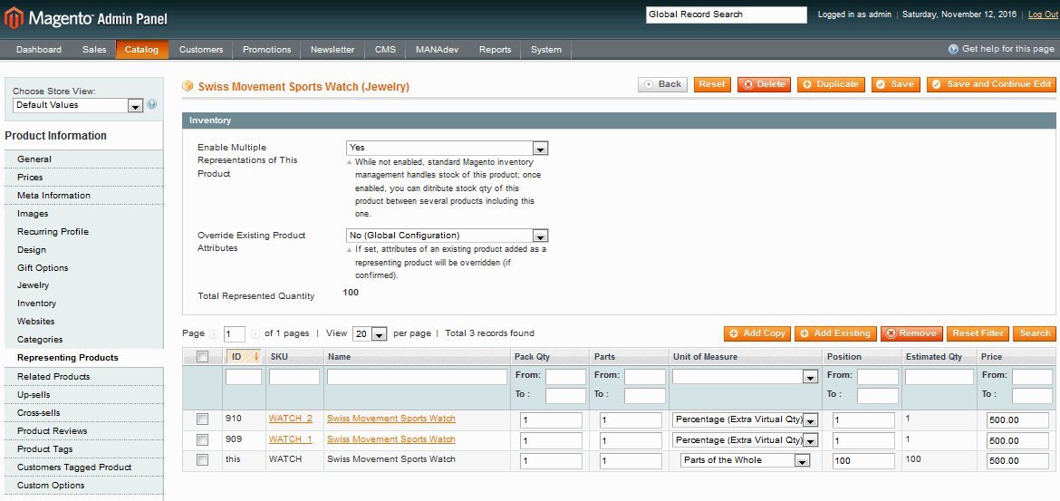Open the per page View dropdown
Viewport: 1060px width, 501px height.
(370, 334)
